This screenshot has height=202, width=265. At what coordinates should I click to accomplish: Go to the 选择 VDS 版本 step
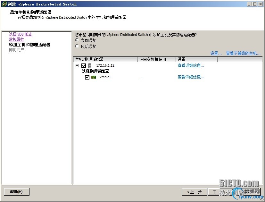[x=21, y=34]
